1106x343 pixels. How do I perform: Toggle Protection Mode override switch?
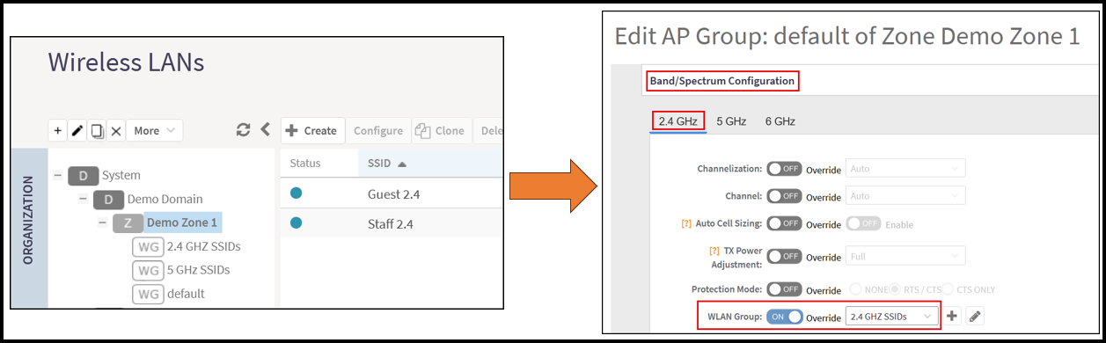[x=784, y=289]
